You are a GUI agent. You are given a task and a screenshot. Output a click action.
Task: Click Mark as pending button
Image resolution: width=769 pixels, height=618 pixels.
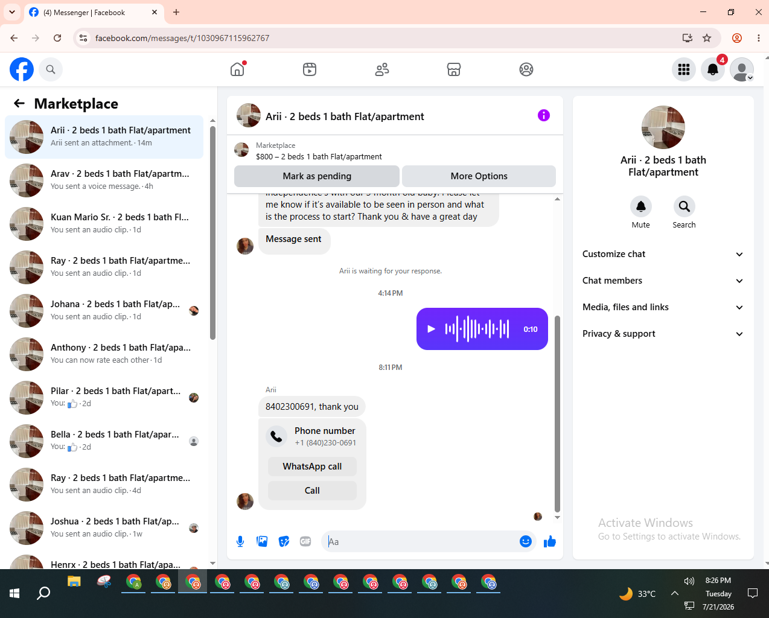click(317, 176)
